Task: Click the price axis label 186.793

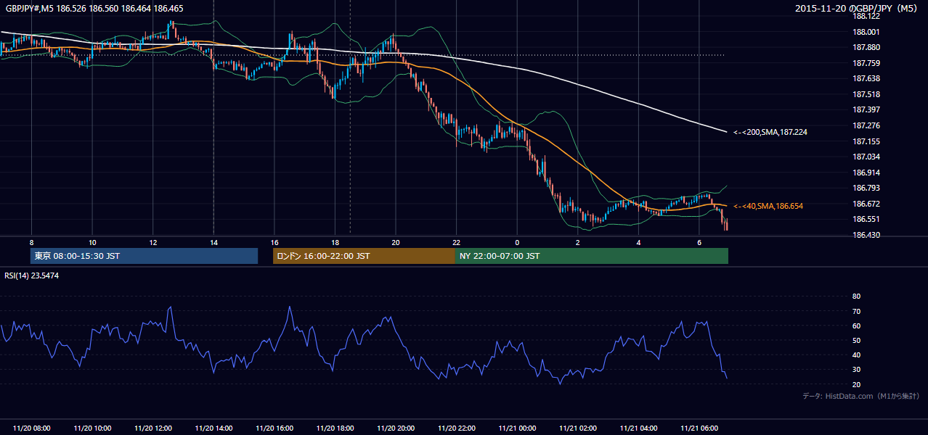Action: [x=867, y=188]
